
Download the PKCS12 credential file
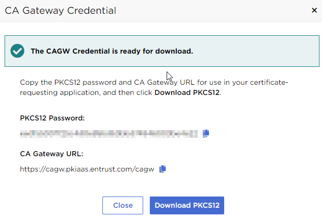(187, 205)
